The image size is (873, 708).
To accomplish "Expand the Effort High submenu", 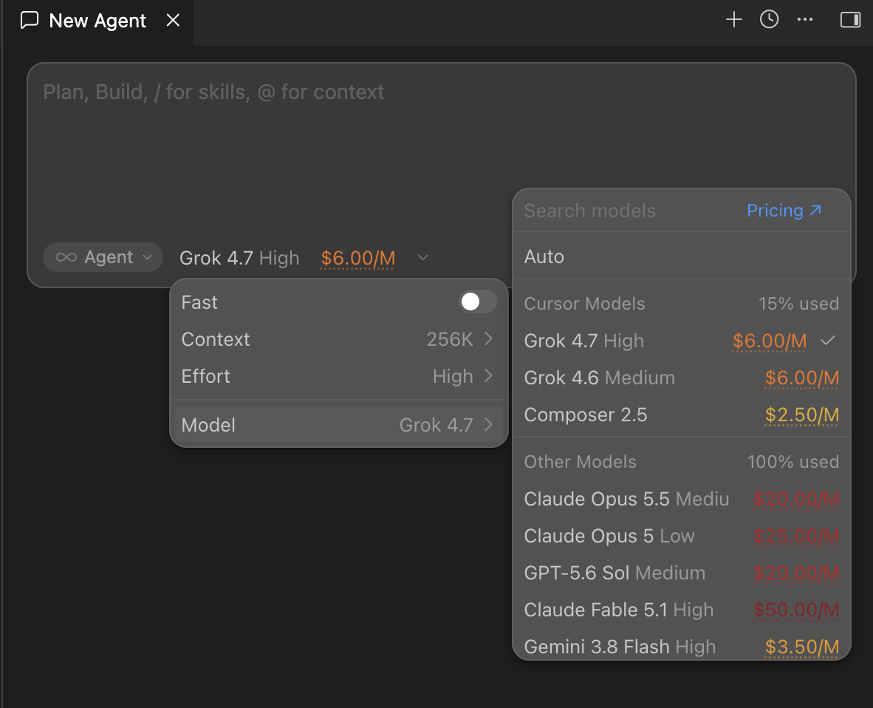I will point(338,376).
